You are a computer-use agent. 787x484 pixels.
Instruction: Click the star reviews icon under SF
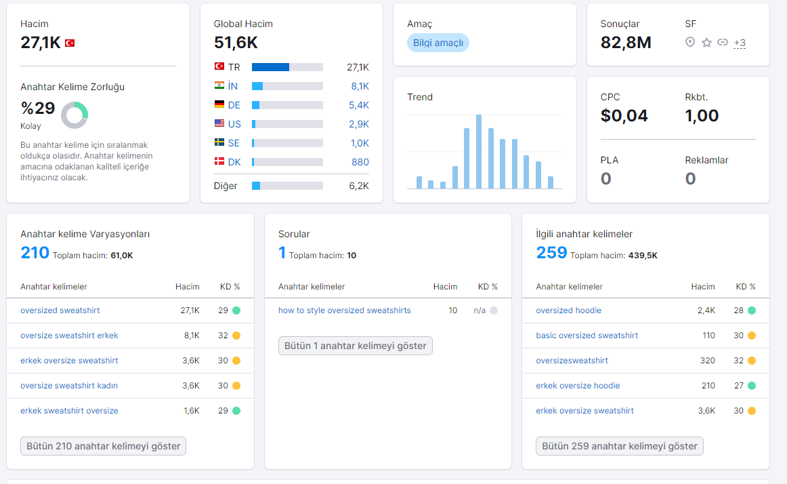pyautogui.click(x=706, y=43)
